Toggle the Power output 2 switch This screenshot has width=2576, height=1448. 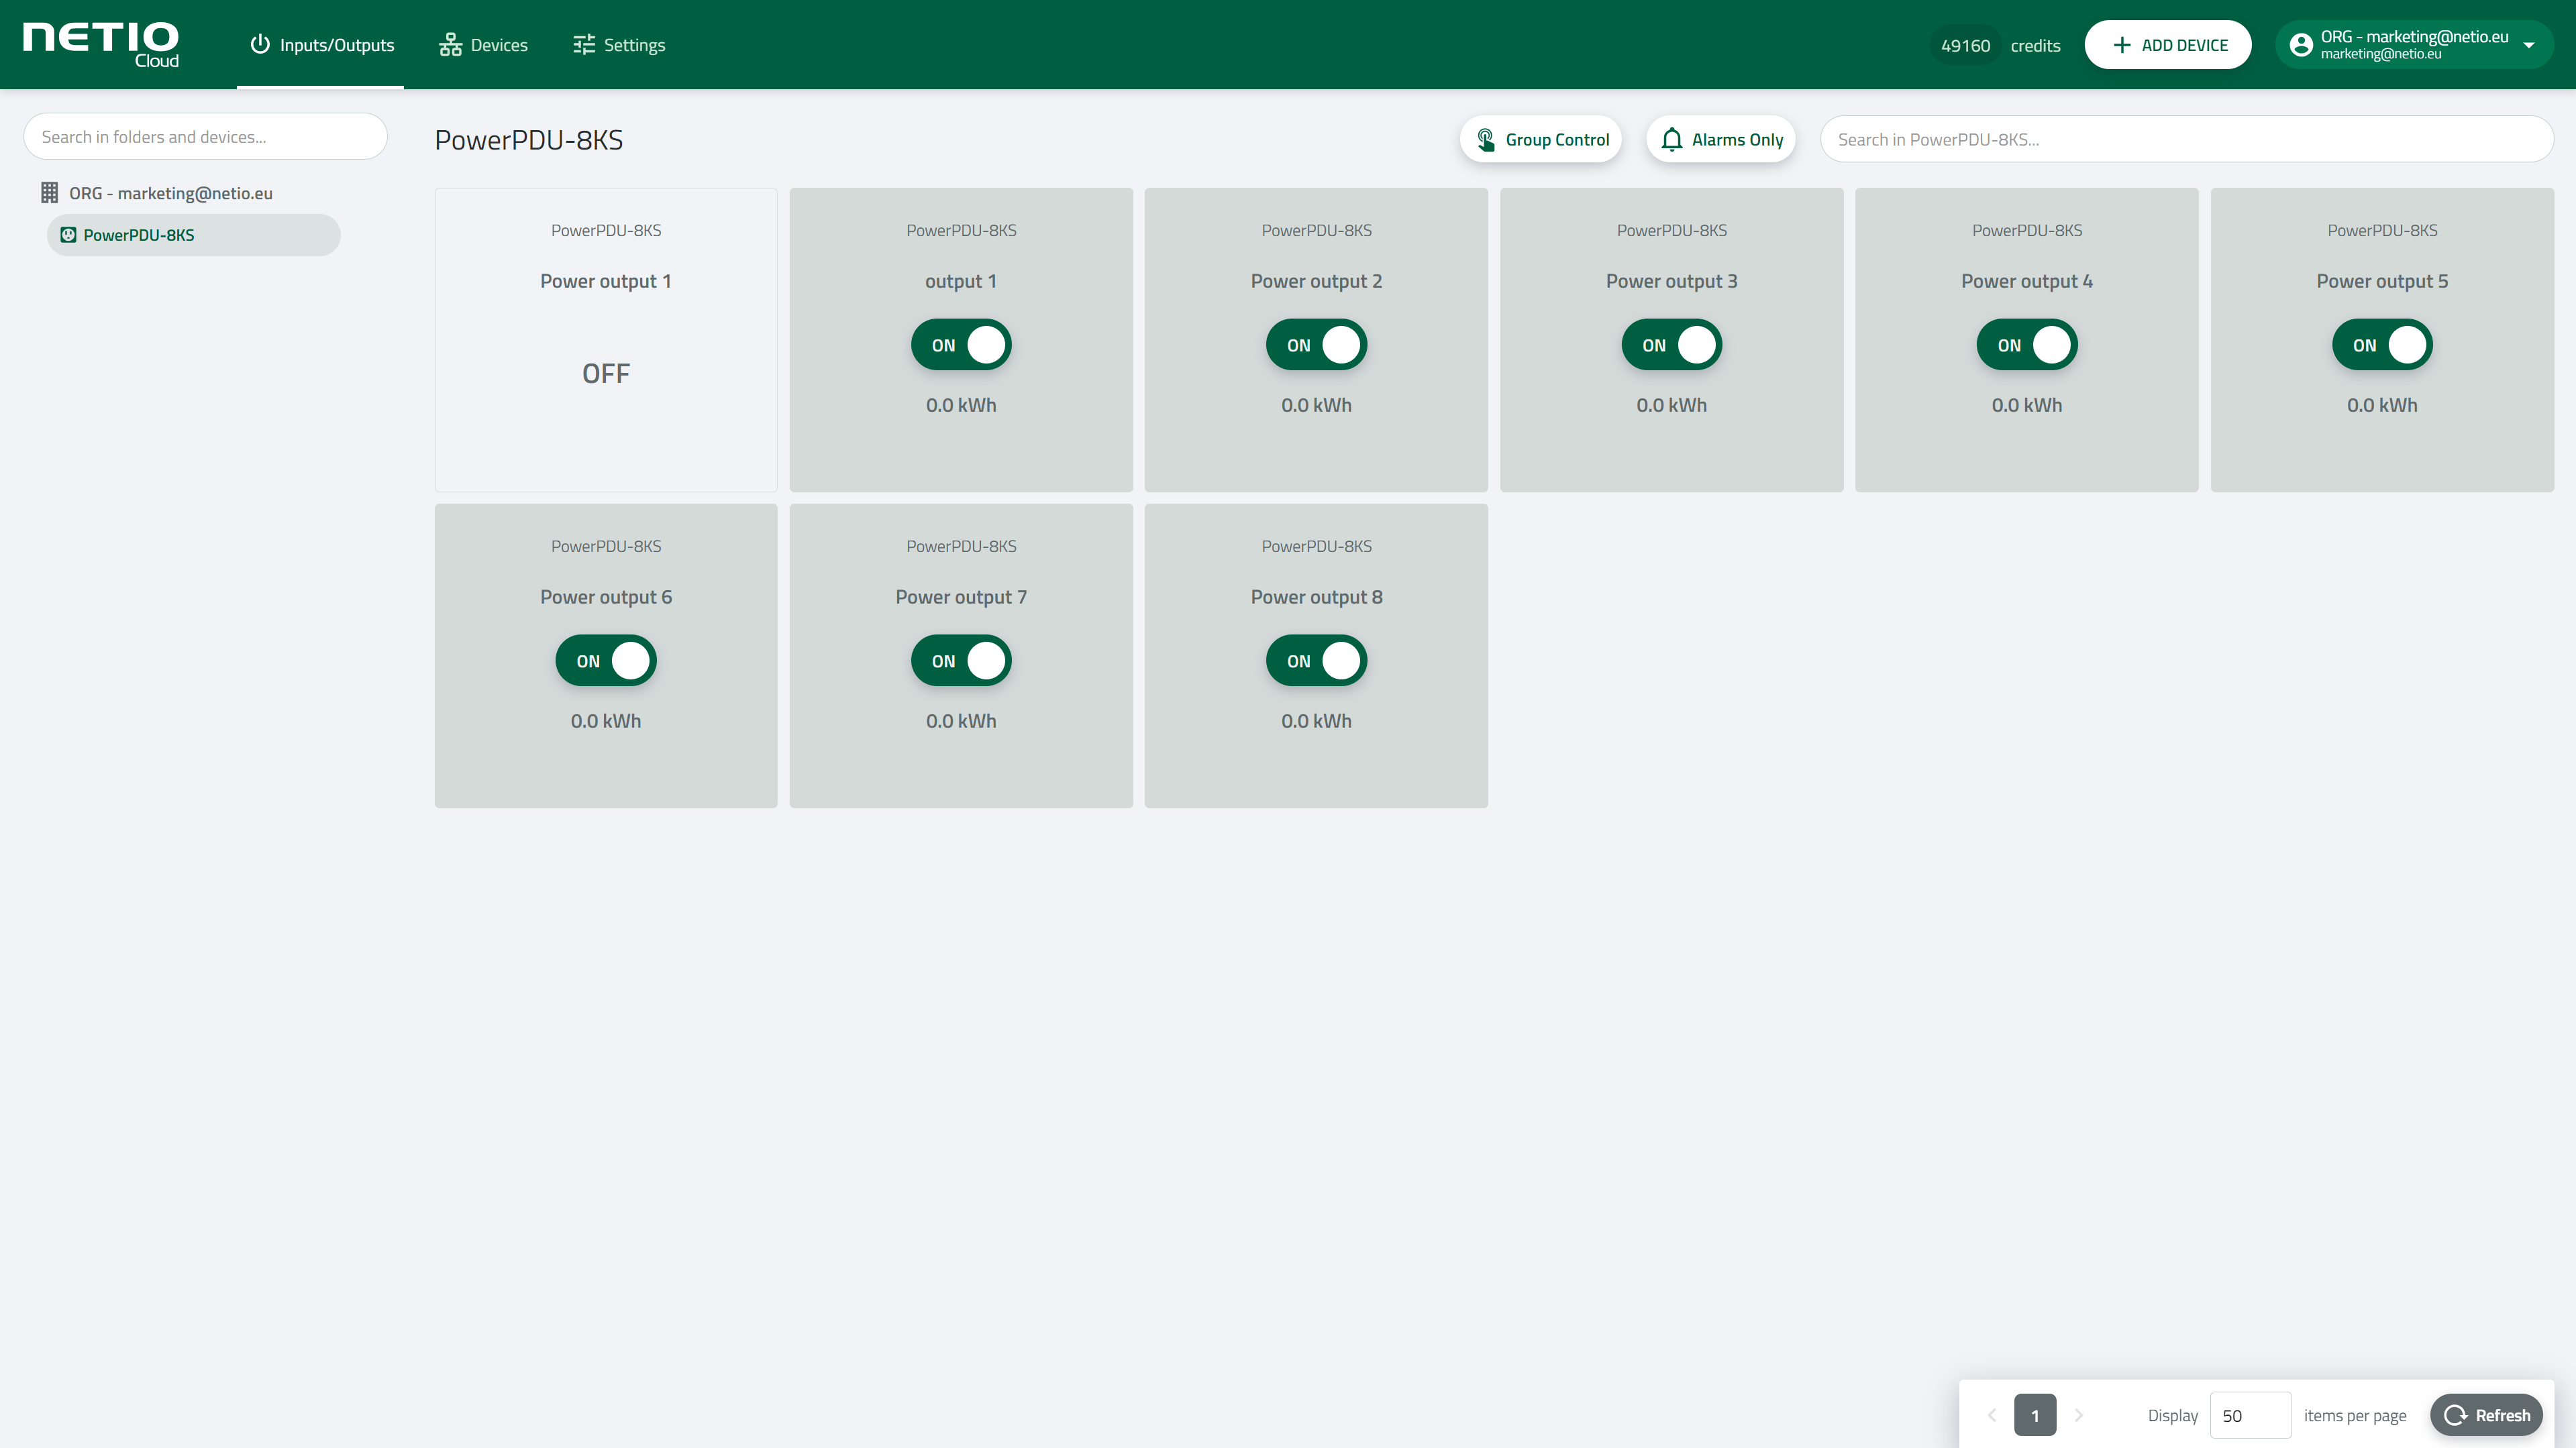1316,345
